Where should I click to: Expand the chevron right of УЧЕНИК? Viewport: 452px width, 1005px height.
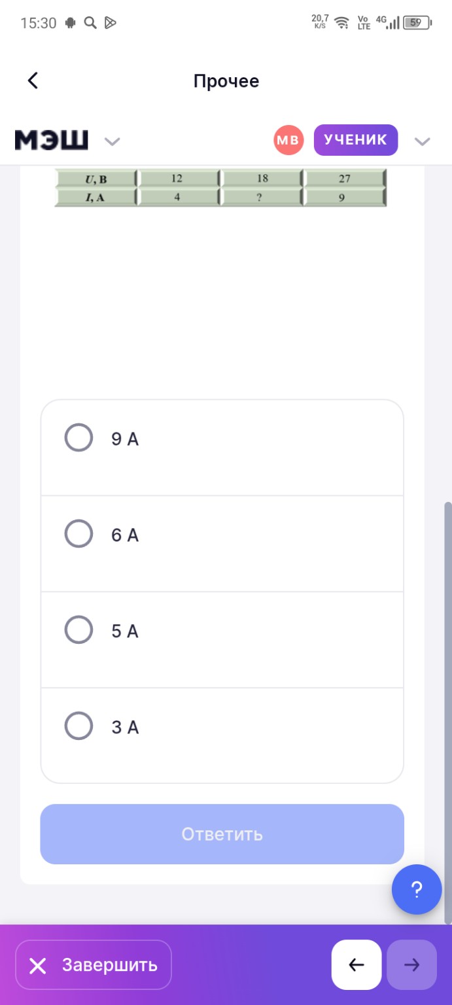coord(423,141)
